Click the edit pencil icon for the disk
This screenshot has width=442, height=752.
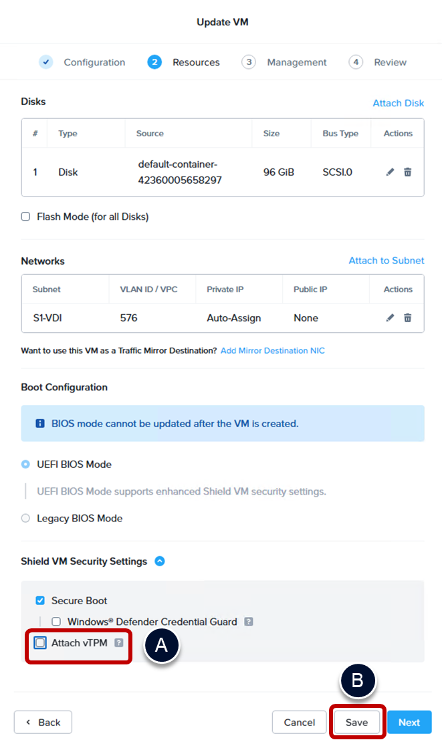[391, 172]
